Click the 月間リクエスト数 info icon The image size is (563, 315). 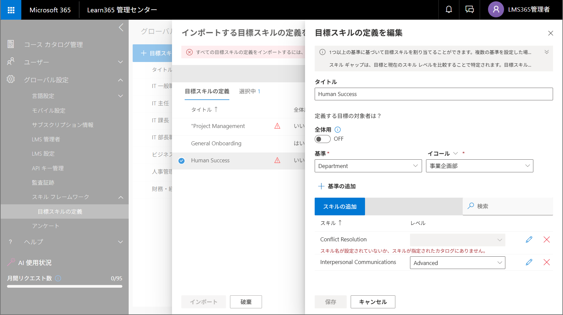(58, 278)
